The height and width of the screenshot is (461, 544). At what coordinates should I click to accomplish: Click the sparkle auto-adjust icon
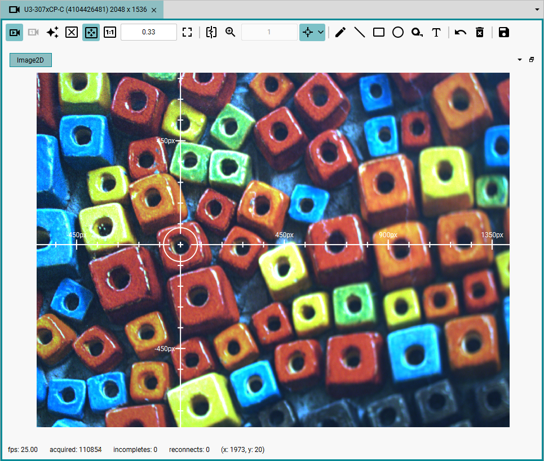click(x=52, y=33)
